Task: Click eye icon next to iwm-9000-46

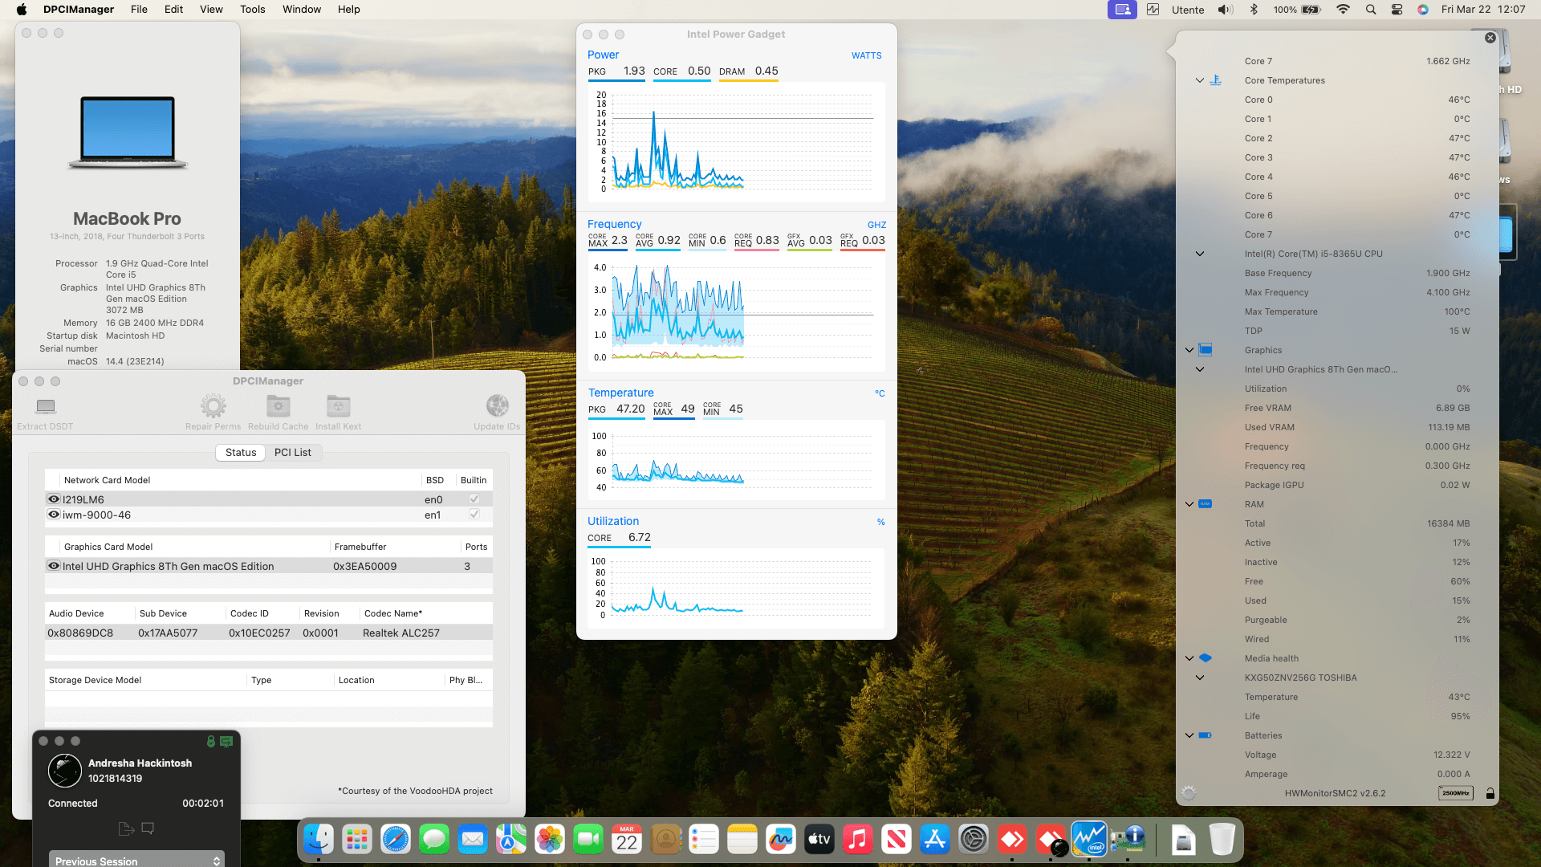Action: (54, 514)
